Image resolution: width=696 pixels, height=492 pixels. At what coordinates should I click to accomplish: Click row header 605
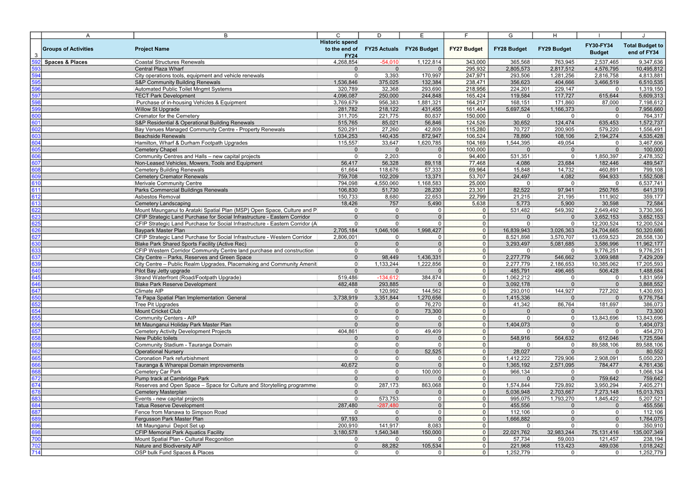36,150
